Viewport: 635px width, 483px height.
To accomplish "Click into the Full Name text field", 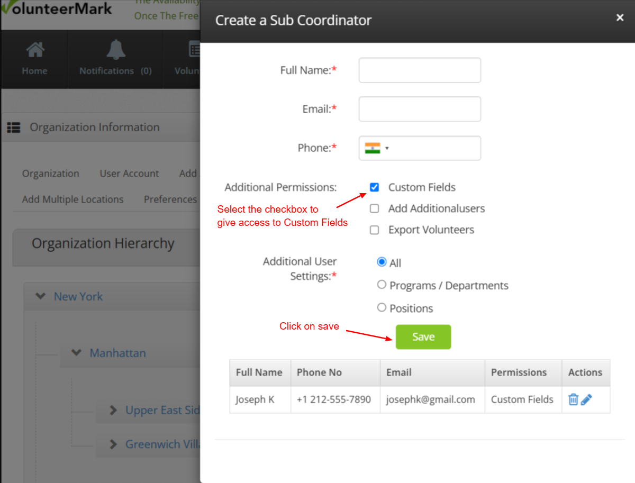I will (420, 70).
